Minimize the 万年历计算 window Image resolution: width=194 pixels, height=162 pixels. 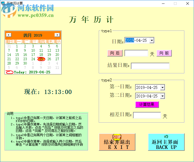click(x=163, y=3)
